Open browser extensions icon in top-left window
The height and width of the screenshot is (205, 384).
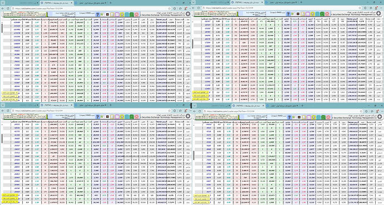[x=175, y=8]
